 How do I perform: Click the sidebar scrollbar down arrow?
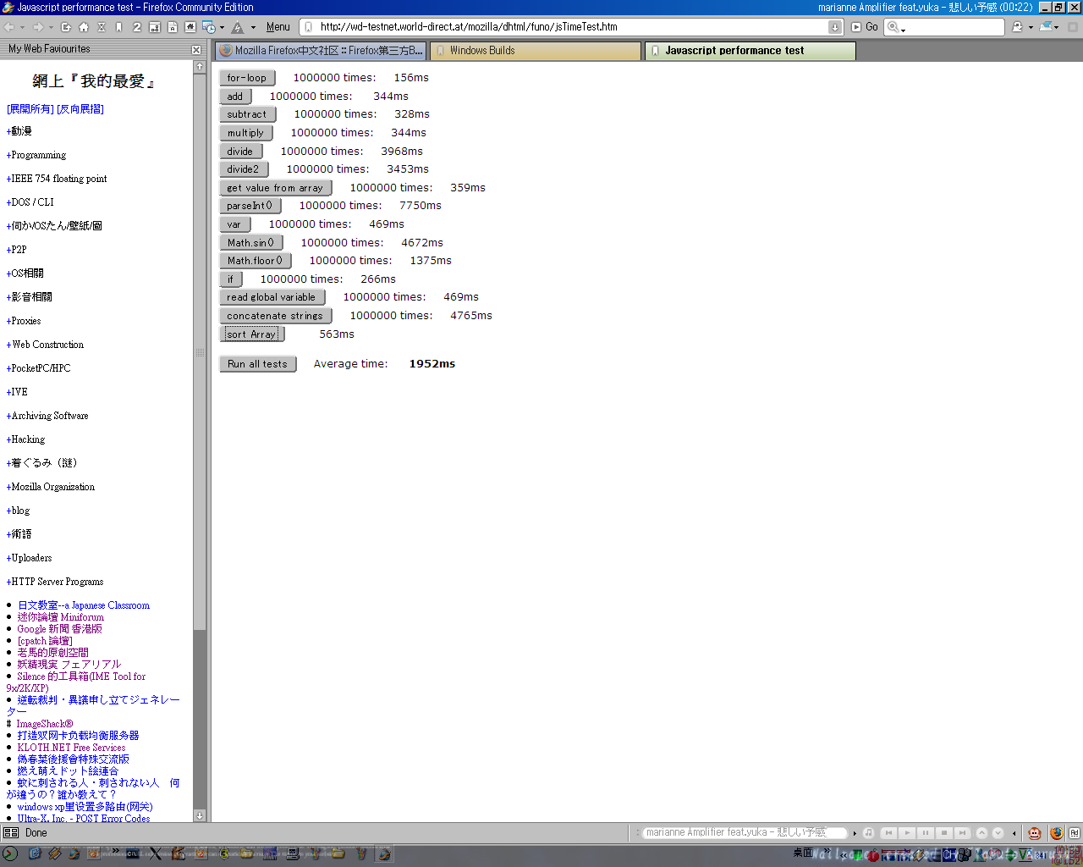[x=200, y=815]
